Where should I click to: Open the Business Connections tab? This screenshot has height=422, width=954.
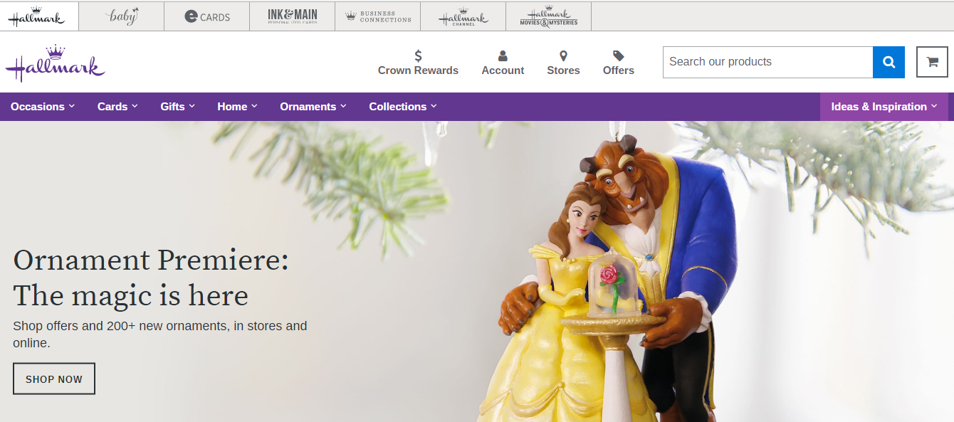[378, 16]
